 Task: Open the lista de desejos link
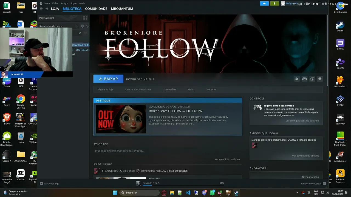tap(178, 171)
